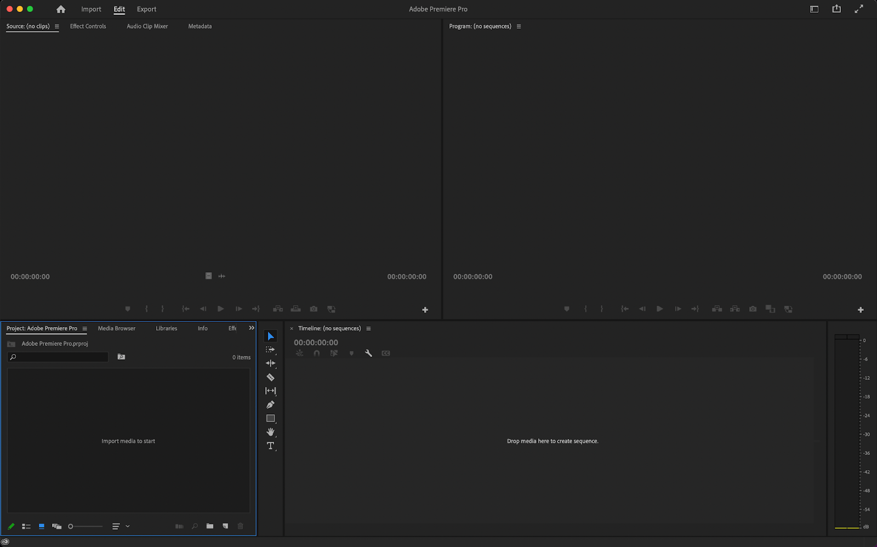
Task: Open the Info tab
Action: (x=203, y=328)
